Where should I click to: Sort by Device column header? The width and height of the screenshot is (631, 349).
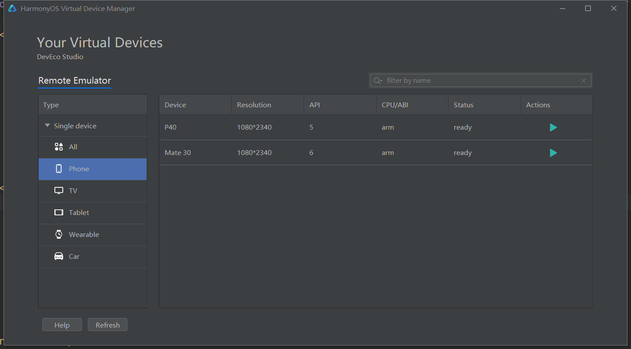(x=195, y=105)
